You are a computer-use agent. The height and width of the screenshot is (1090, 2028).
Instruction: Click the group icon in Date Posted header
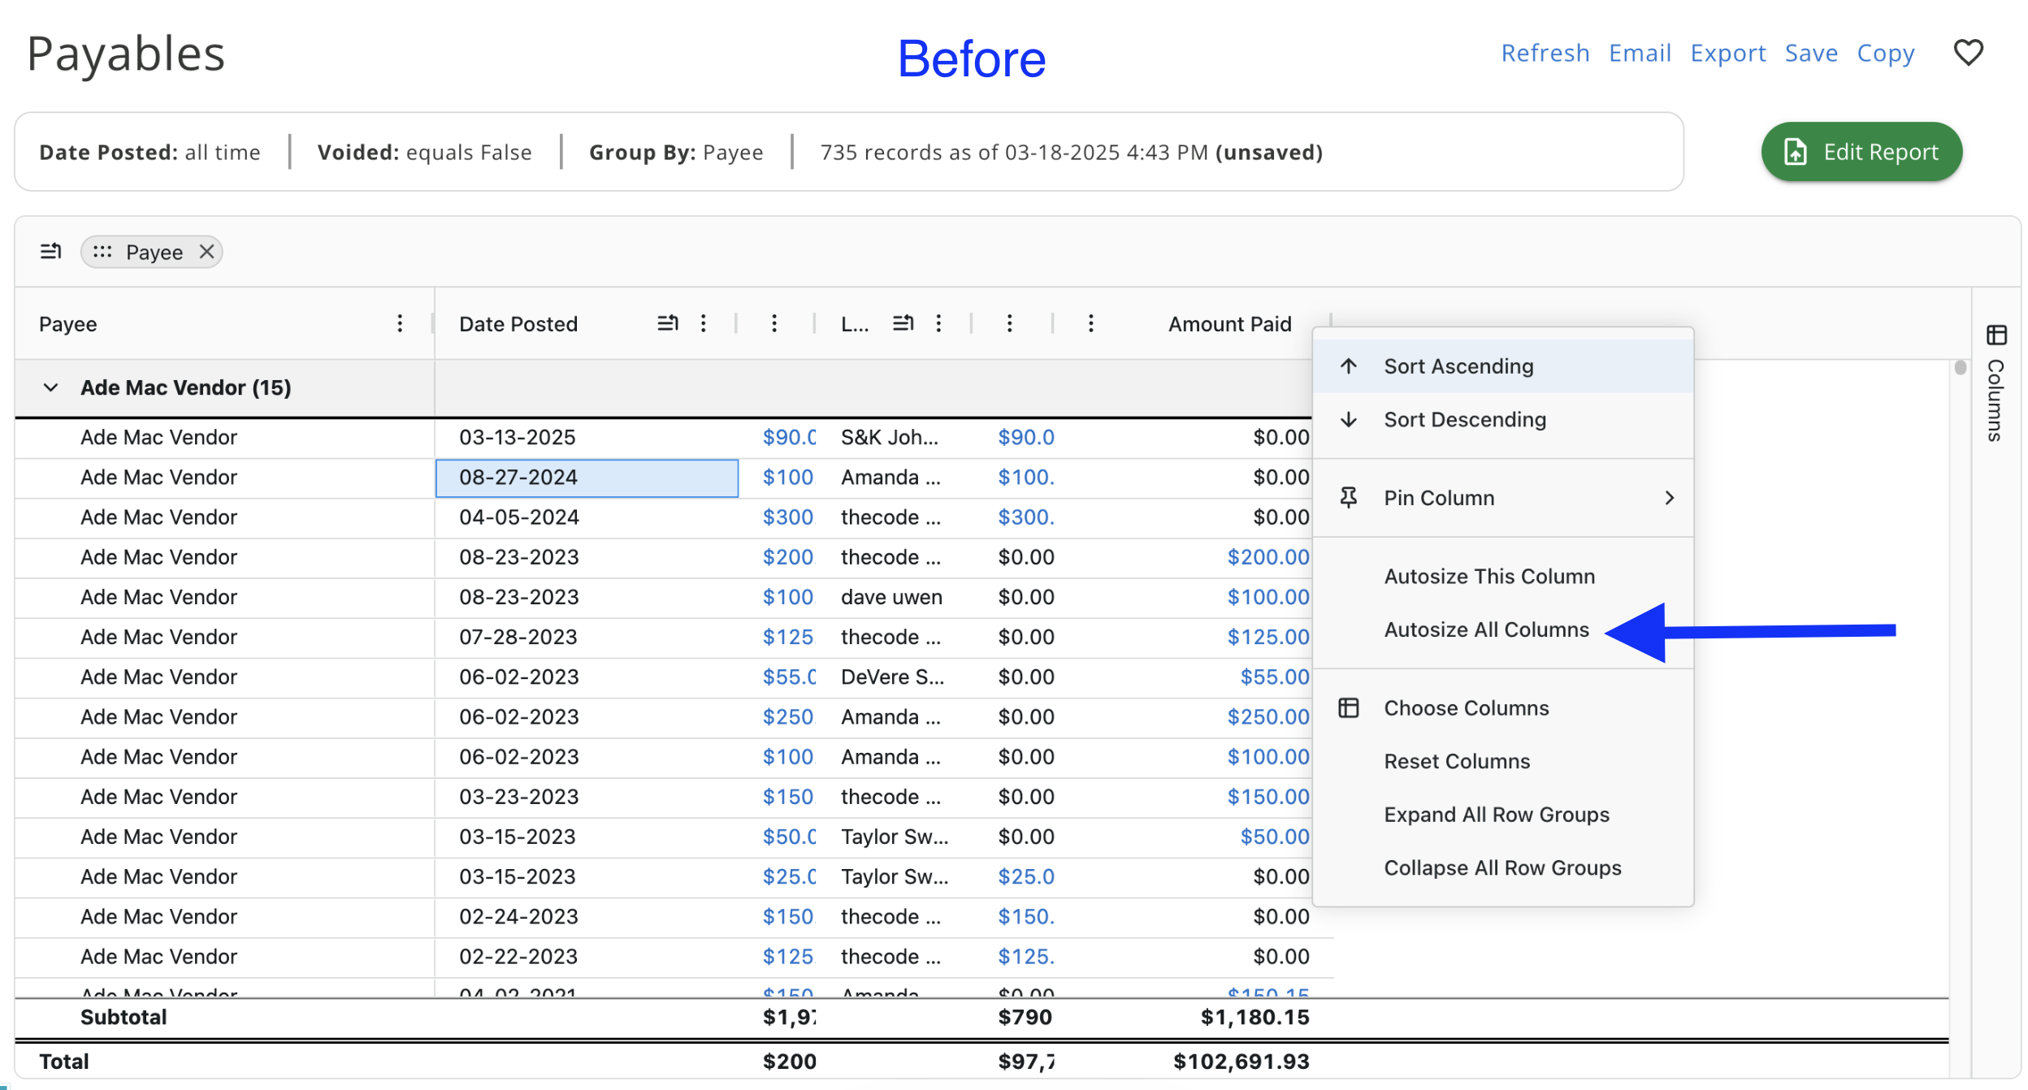[667, 323]
